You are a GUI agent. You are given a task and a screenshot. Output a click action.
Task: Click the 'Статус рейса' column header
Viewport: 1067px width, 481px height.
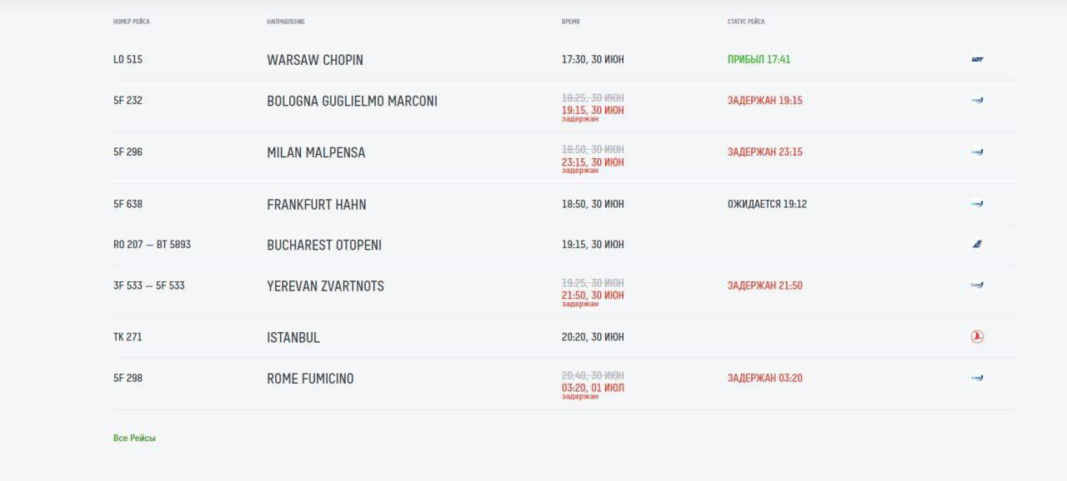(746, 22)
